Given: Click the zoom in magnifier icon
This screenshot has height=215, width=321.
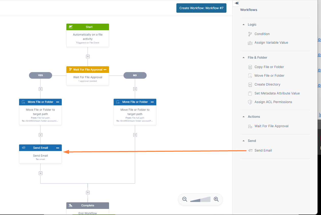Looking at the screenshot, I should click(x=216, y=199).
